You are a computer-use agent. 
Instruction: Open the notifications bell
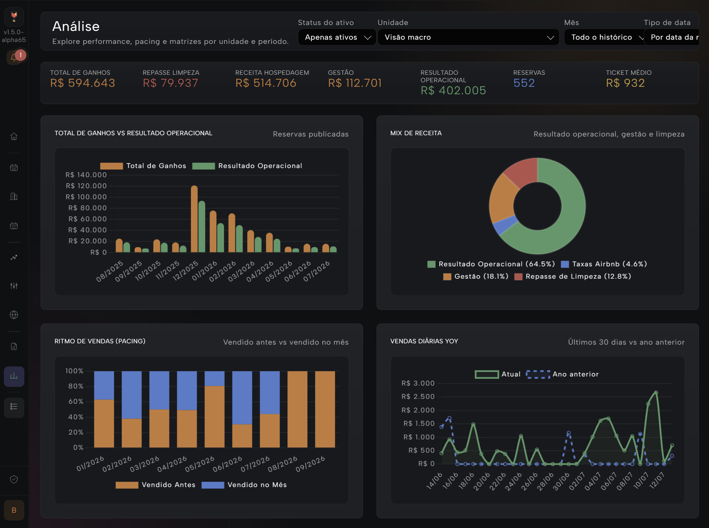14,58
